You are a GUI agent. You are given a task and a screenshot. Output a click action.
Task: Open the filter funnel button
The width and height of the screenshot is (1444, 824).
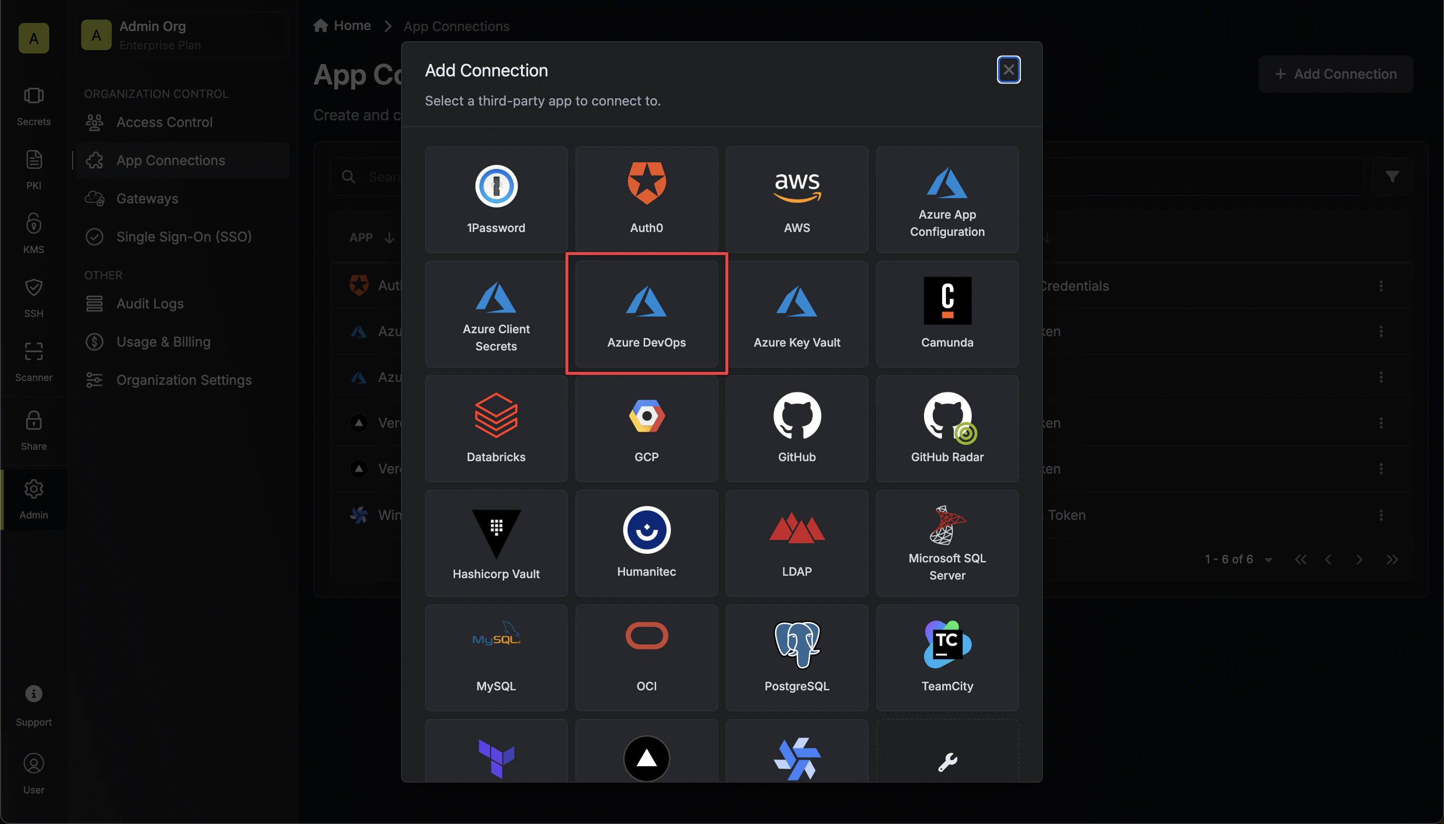pos(1392,177)
